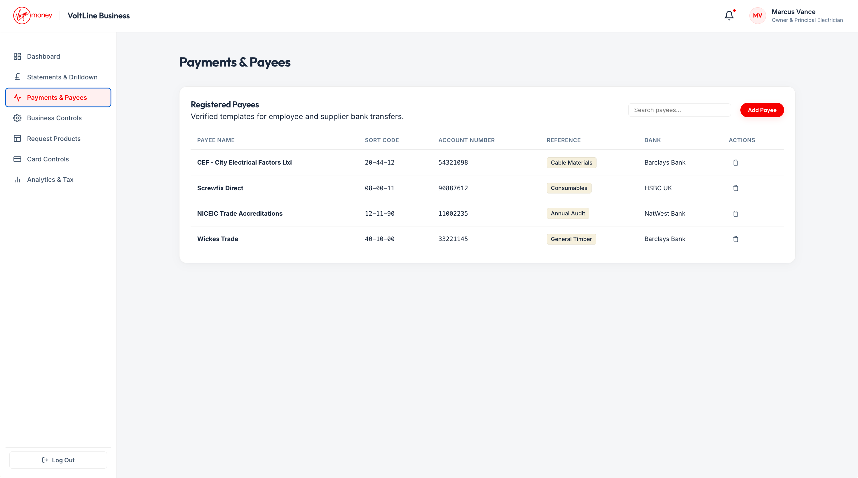Delete the Wickes Trade payee

[x=735, y=239]
